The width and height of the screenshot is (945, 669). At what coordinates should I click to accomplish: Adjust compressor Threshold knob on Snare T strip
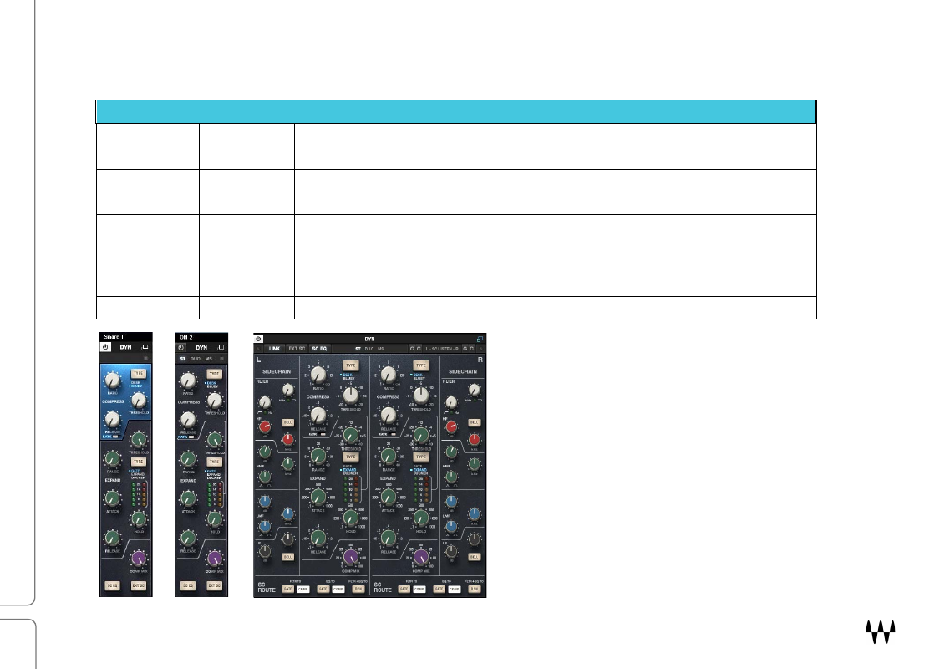tap(139, 400)
